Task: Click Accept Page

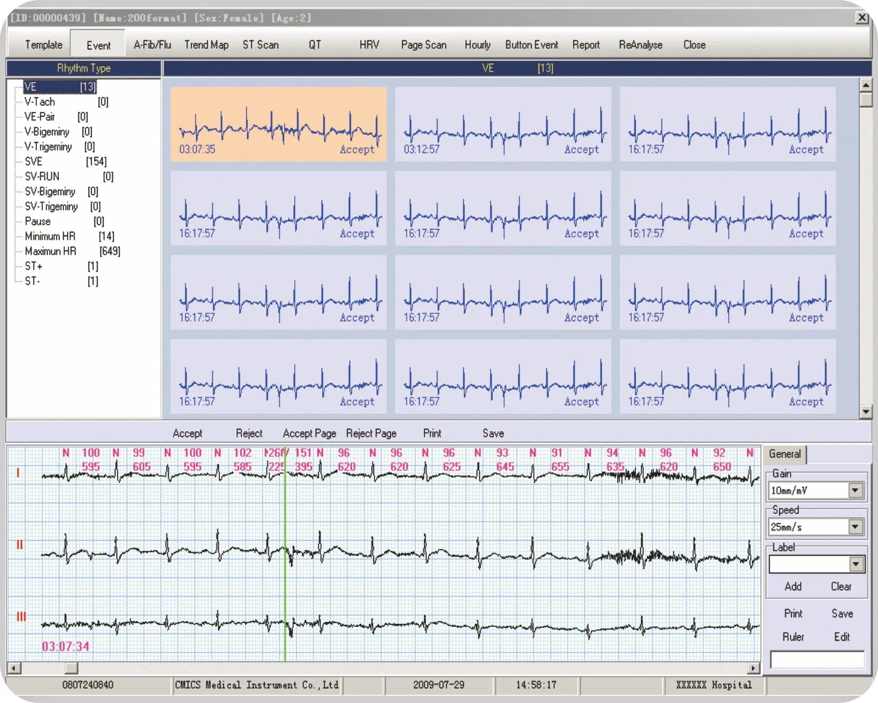Action: tap(310, 434)
